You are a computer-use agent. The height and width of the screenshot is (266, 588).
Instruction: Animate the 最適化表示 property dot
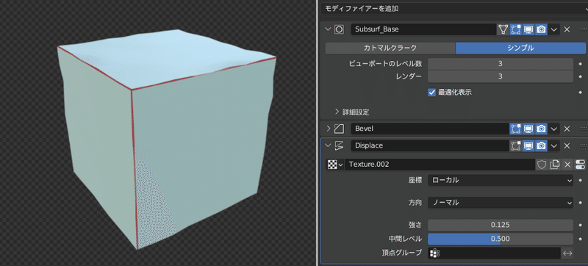point(581,92)
